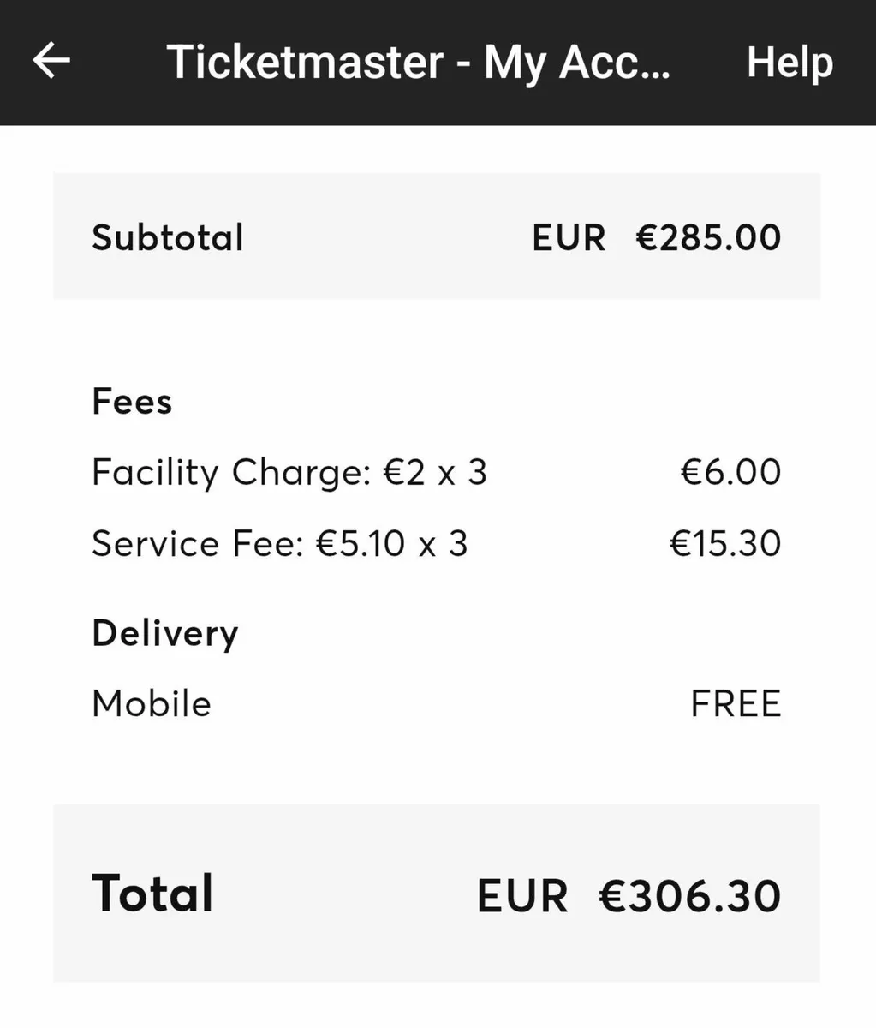Select the Mobile delivery option
876x1028 pixels.
click(152, 704)
